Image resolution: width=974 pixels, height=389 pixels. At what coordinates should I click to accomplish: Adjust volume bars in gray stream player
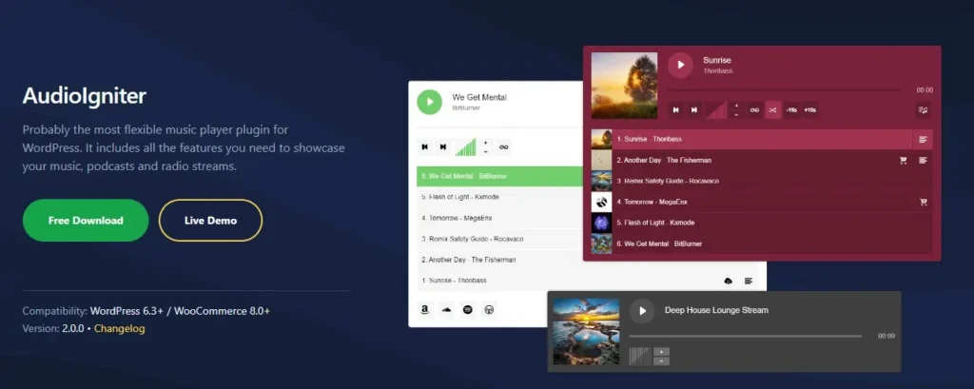click(640, 356)
